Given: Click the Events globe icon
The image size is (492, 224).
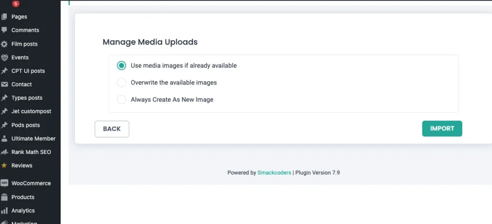Looking at the screenshot, I should (x=4, y=58).
